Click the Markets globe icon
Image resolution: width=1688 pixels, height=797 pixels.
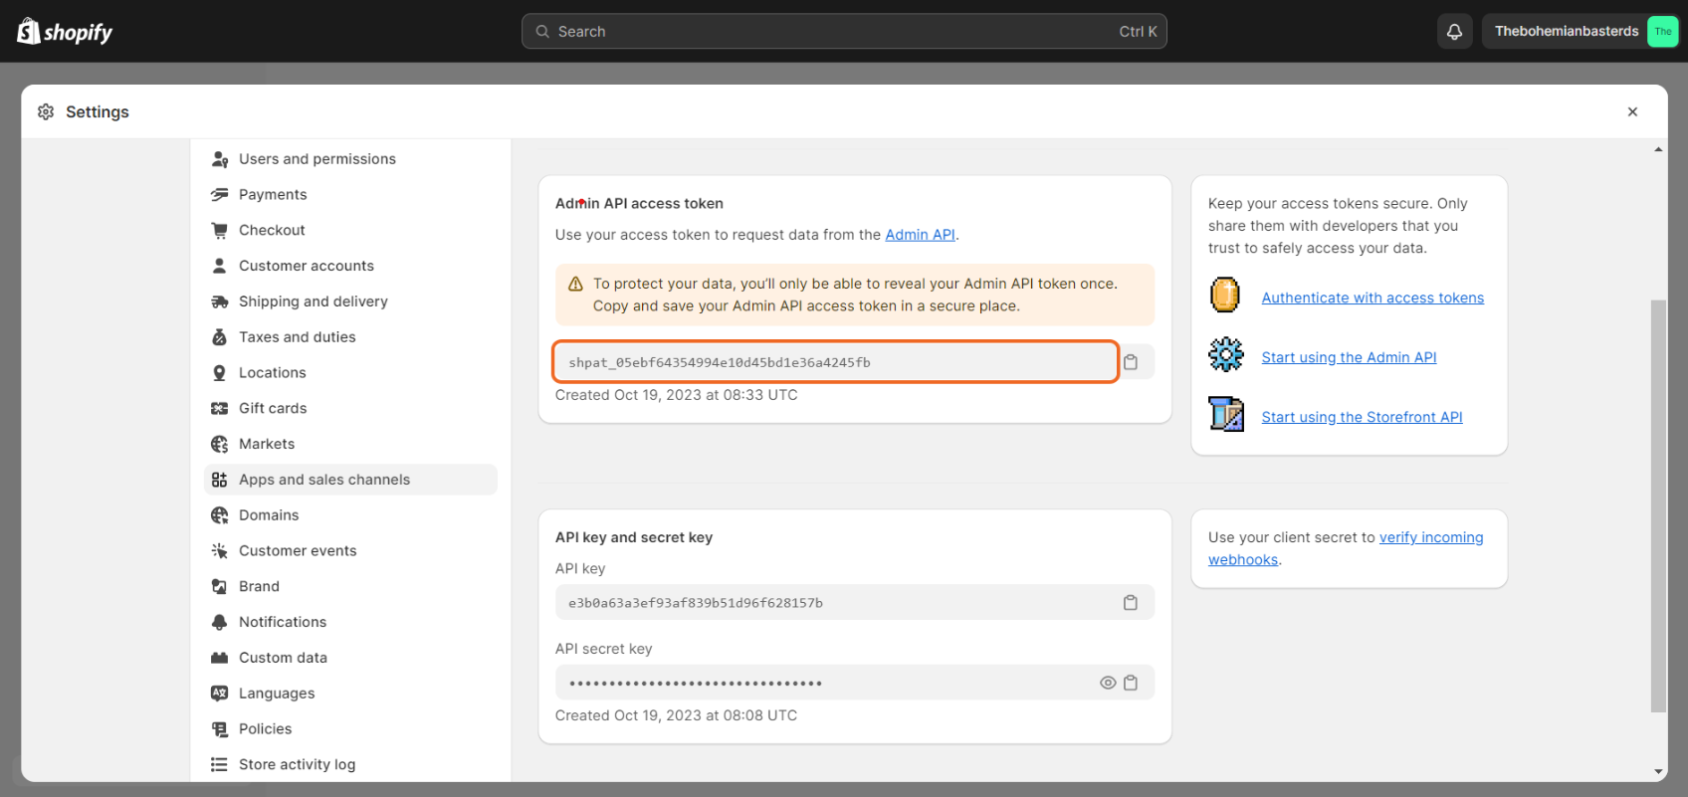[220, 444]
